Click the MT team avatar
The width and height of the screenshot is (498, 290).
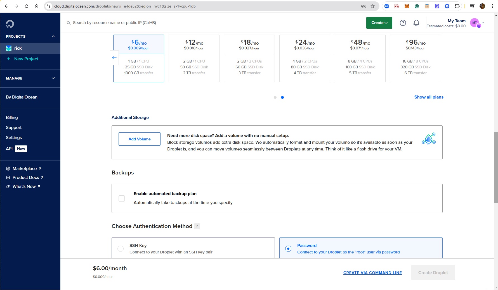click(475, 23)
